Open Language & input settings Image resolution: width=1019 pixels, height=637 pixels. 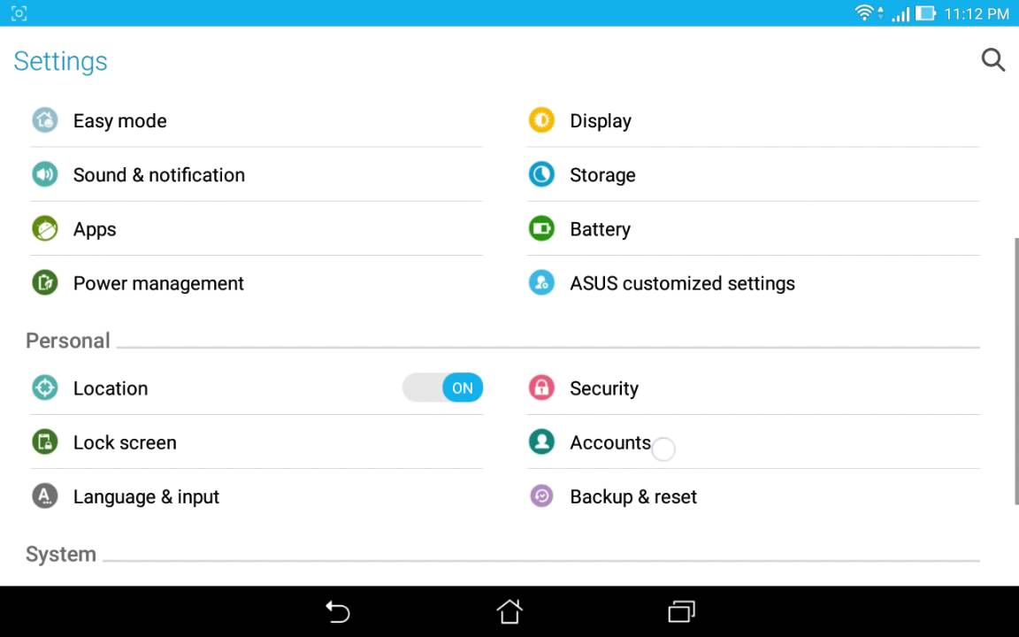(x=146, y=496)
